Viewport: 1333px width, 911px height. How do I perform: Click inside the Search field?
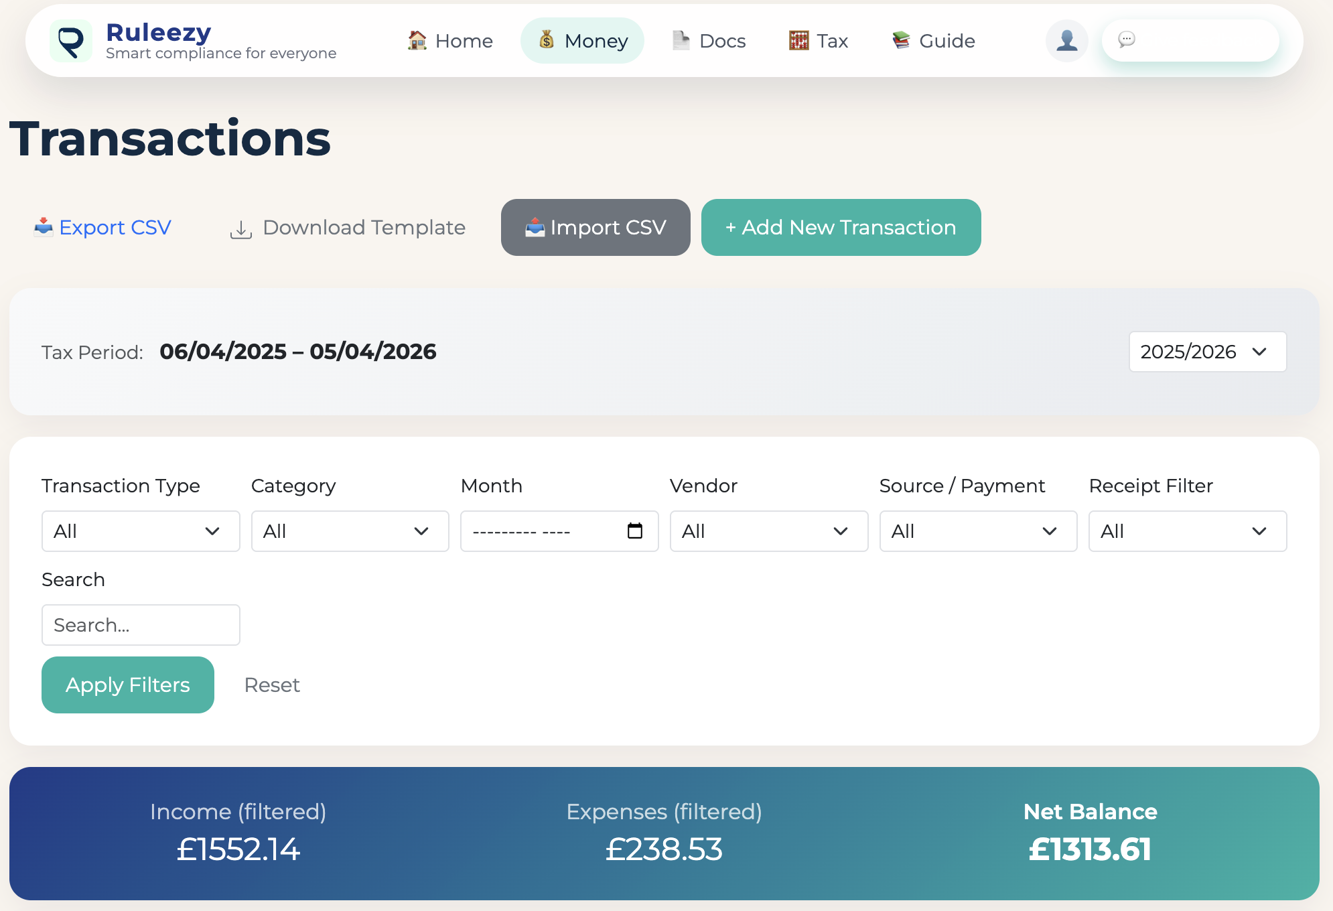(140, 624)
